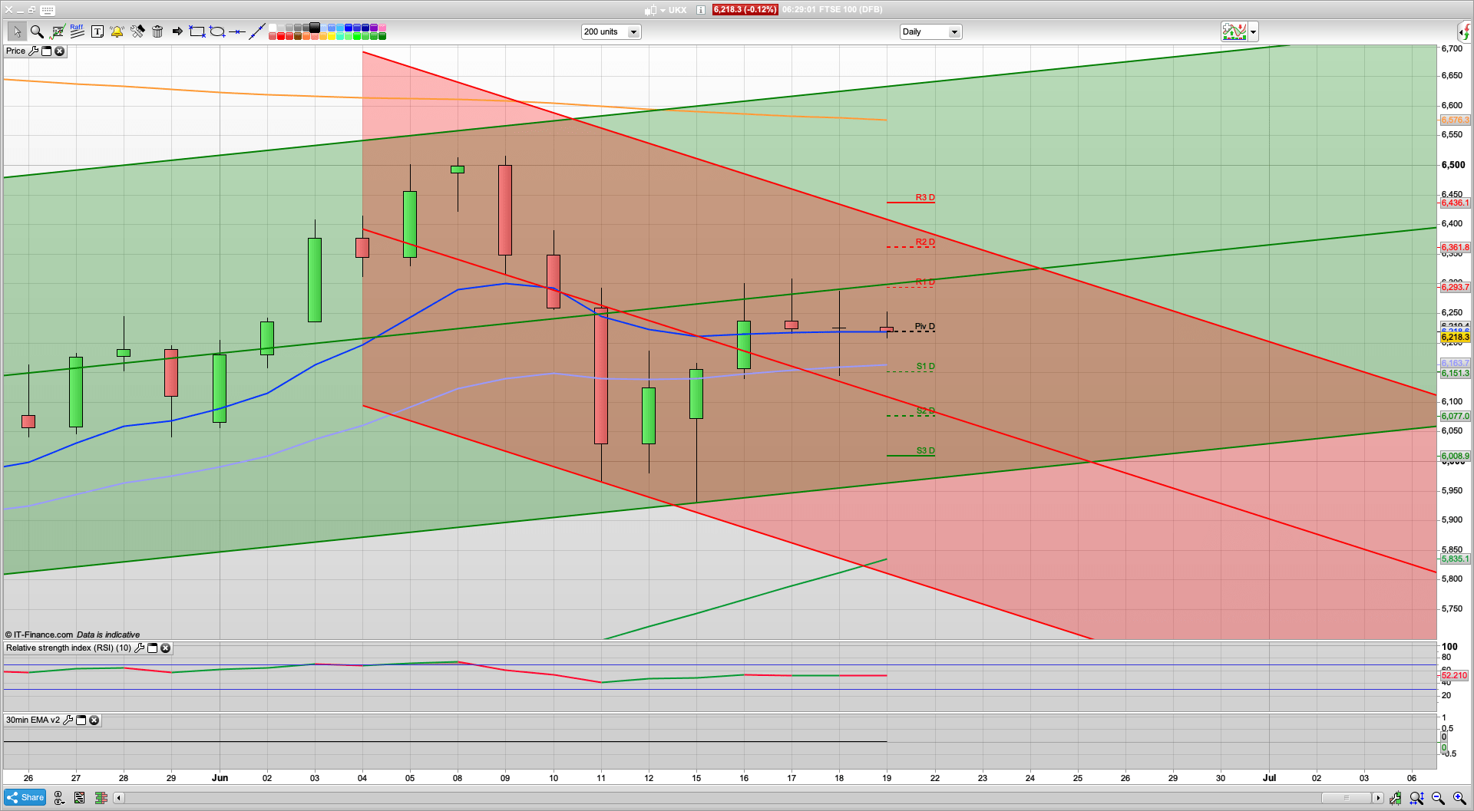The image size is (1474, 811).
Task: Select the Raff regression channel tool
Action: click(x=77, y=31)
